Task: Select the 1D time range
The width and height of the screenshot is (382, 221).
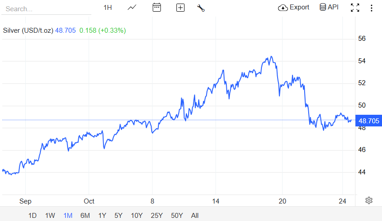Action: (x=32, y=216)
